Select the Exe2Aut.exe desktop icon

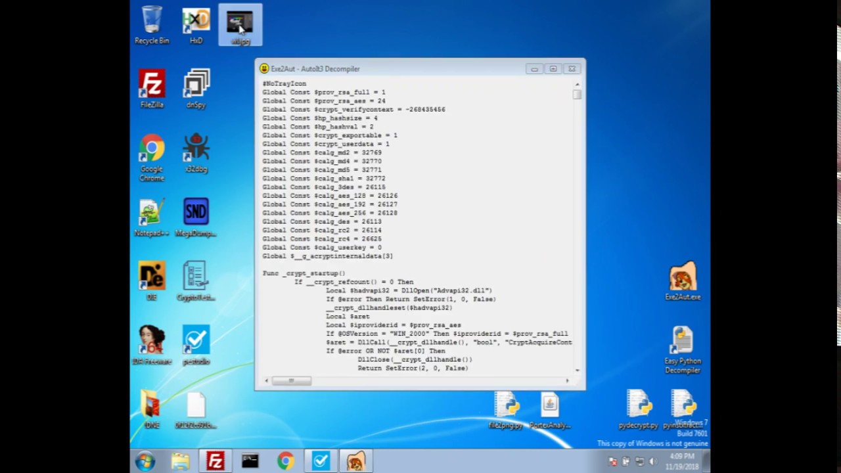tap(683, 281)
